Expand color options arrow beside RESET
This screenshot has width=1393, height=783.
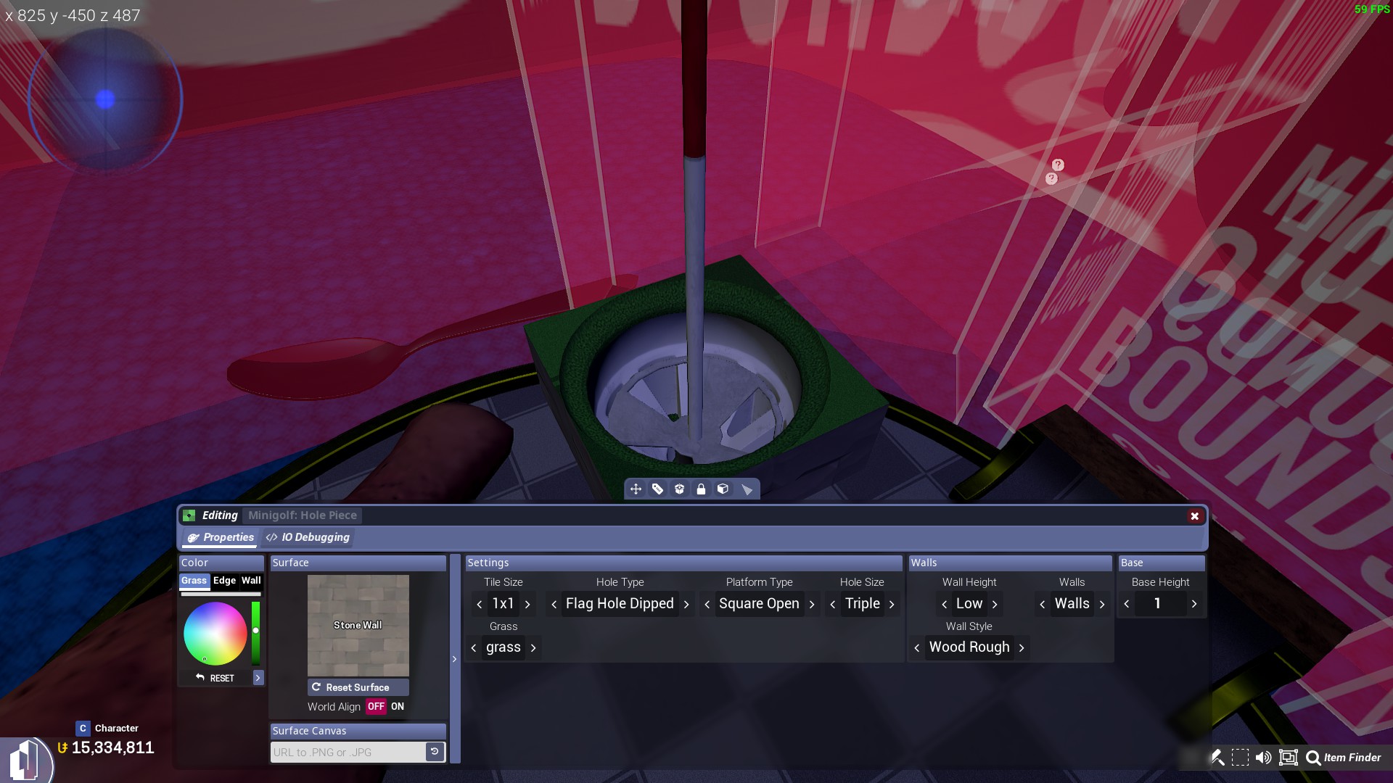click(x=258, y=678)
